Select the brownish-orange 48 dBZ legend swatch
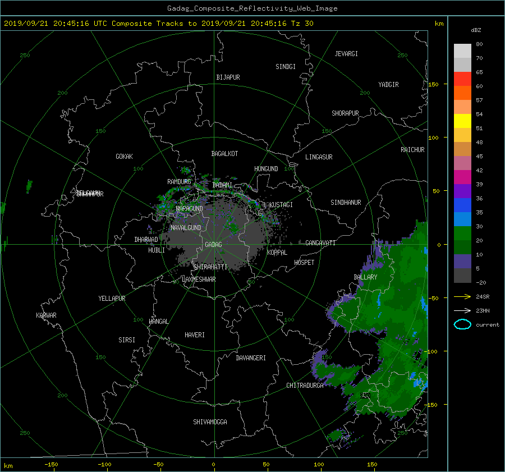This screenshot has height=472, width=505. [x=462, y=149]
